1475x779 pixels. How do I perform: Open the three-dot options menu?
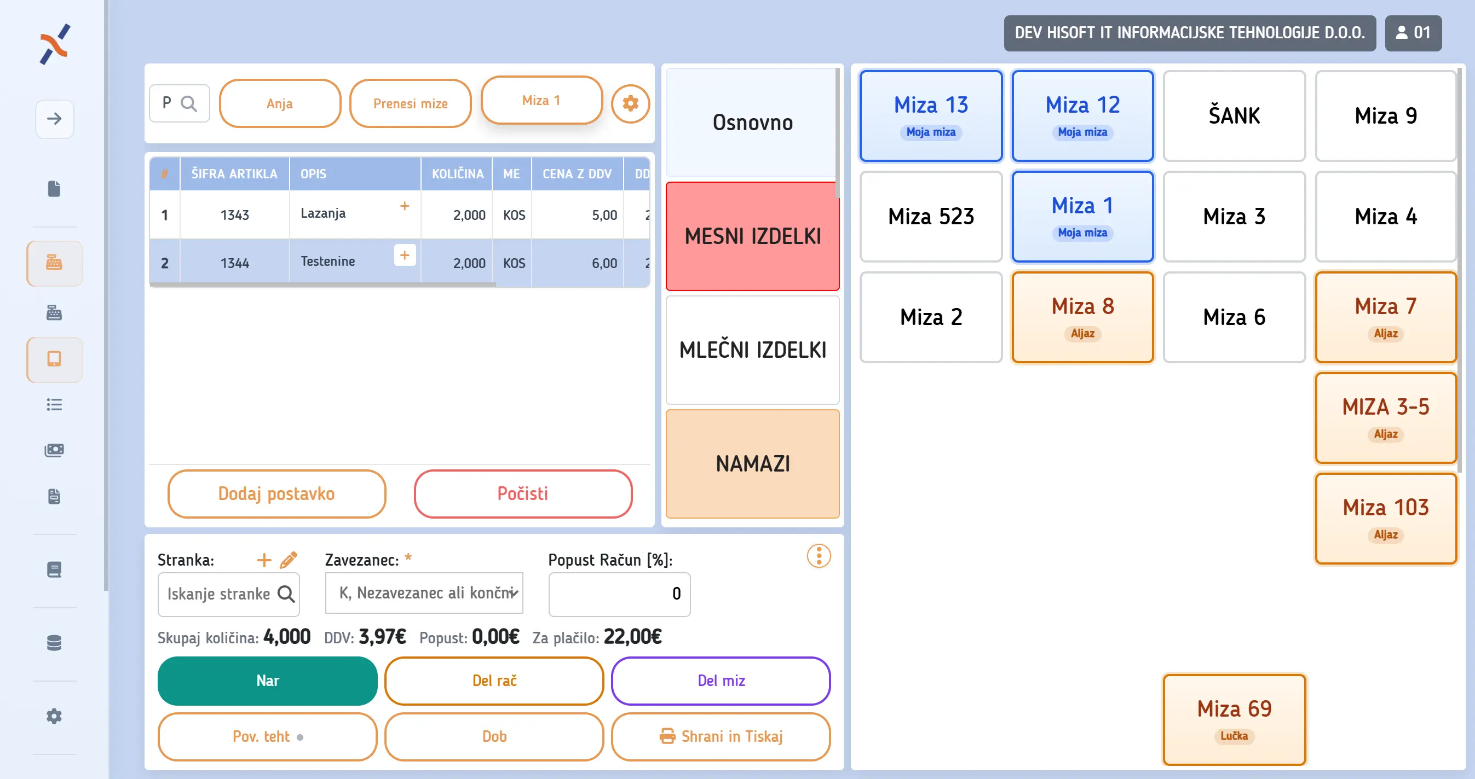pos(818,555)
